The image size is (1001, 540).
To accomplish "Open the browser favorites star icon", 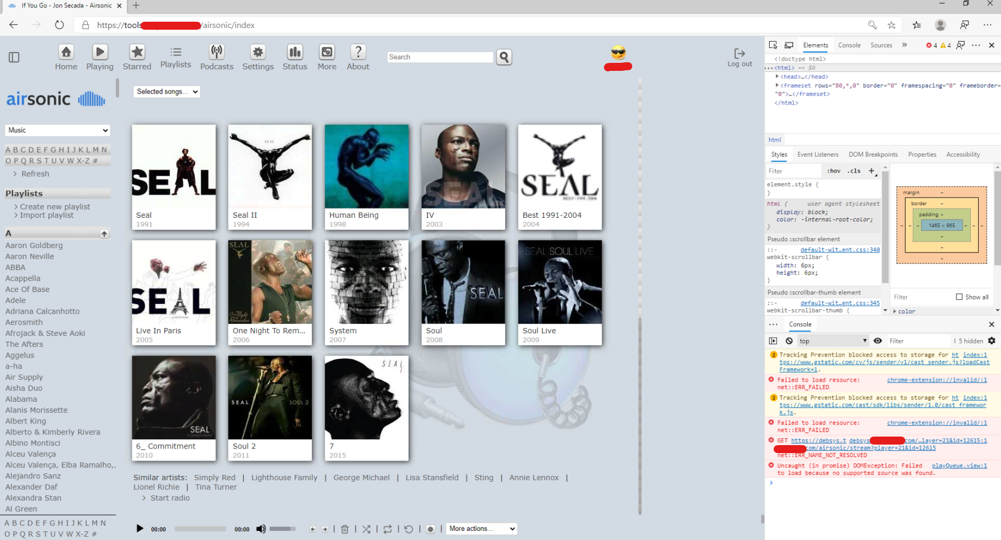I will tap(891, 25).
